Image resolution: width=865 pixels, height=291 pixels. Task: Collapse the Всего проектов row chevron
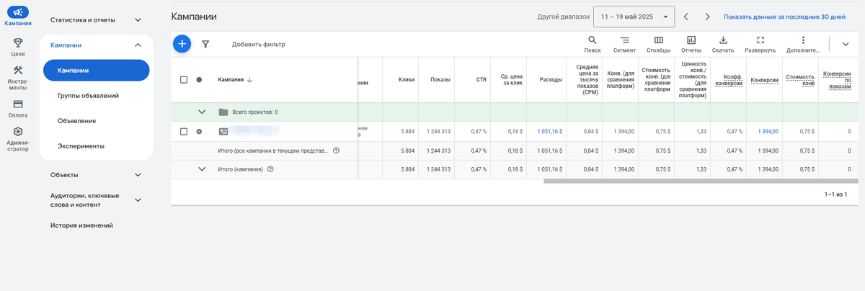[x=202, y=112]
